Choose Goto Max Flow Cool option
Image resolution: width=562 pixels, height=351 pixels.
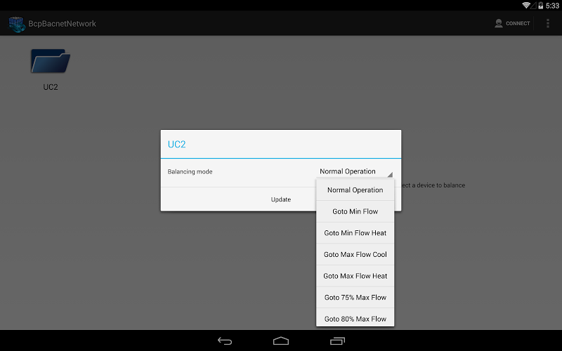coord(355,255)
